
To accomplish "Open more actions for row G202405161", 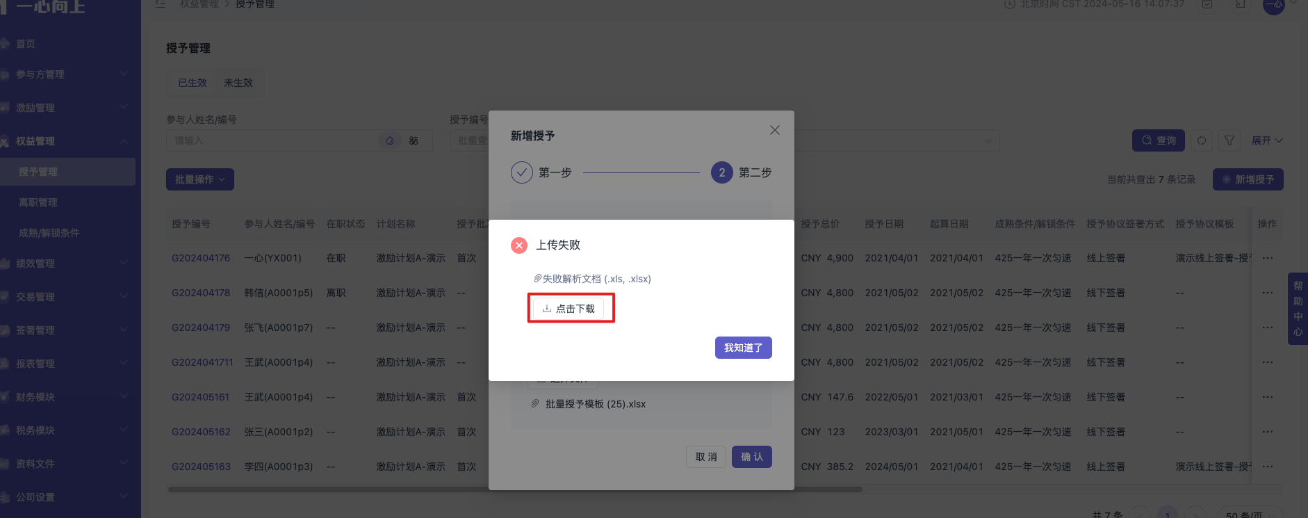I will point(1268,397).
